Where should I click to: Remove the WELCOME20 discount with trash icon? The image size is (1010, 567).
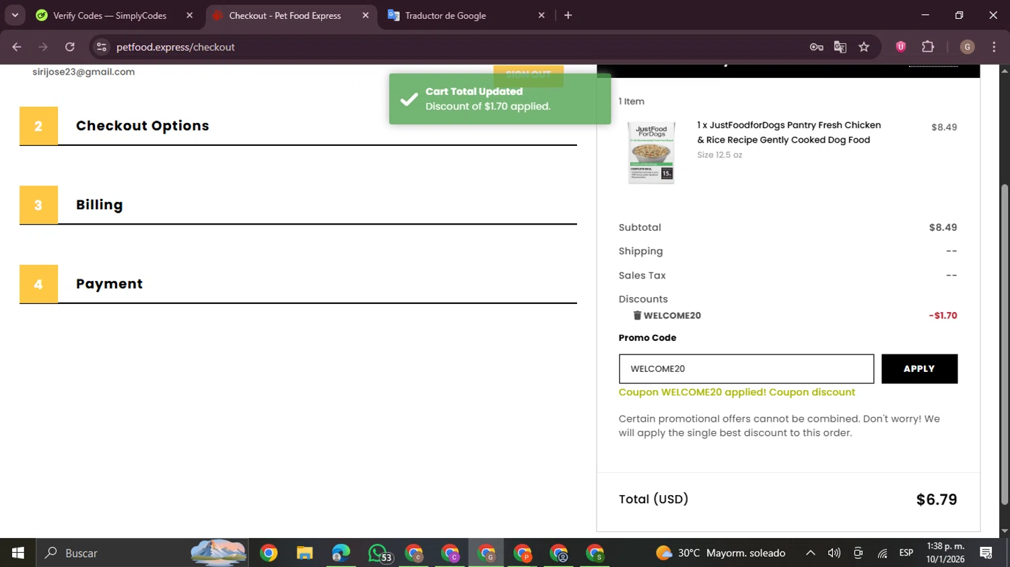637,315
